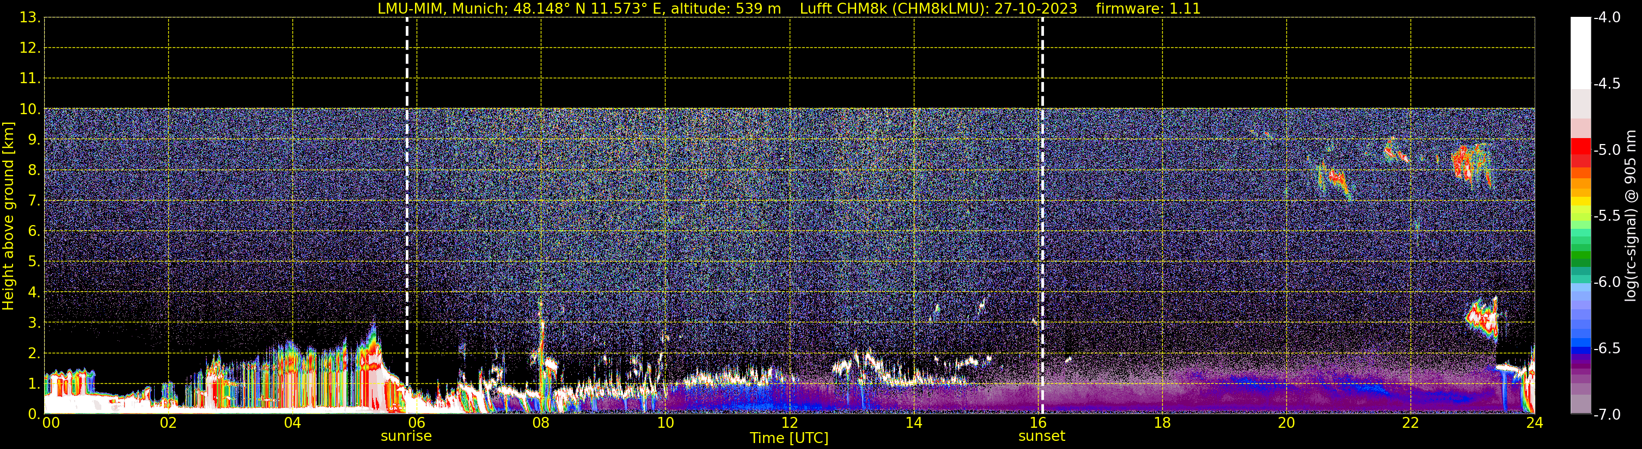Click the height tick label '8.'

point(34,171)
